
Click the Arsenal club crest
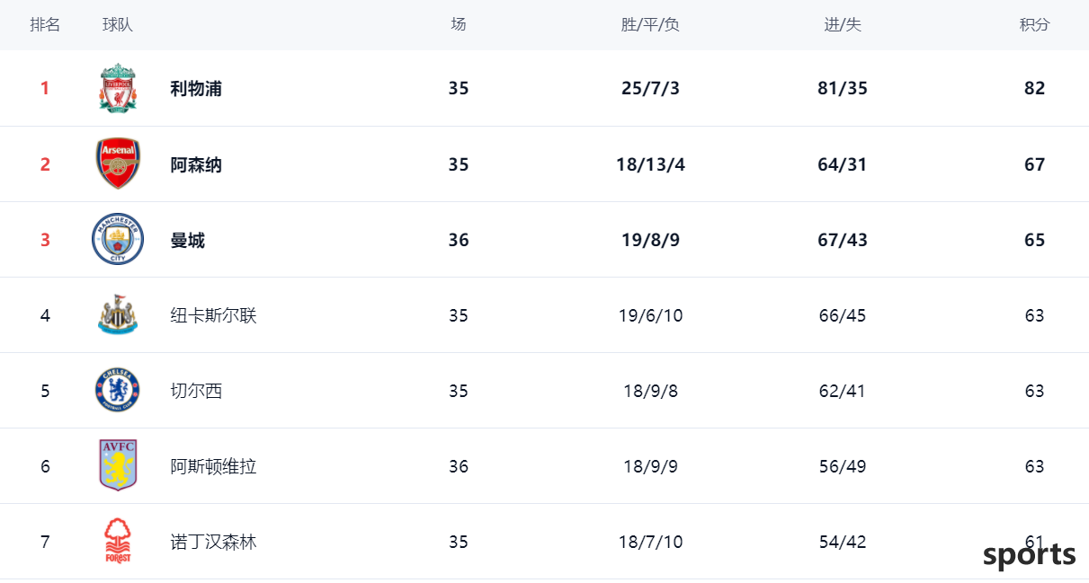tap(118, 163)
